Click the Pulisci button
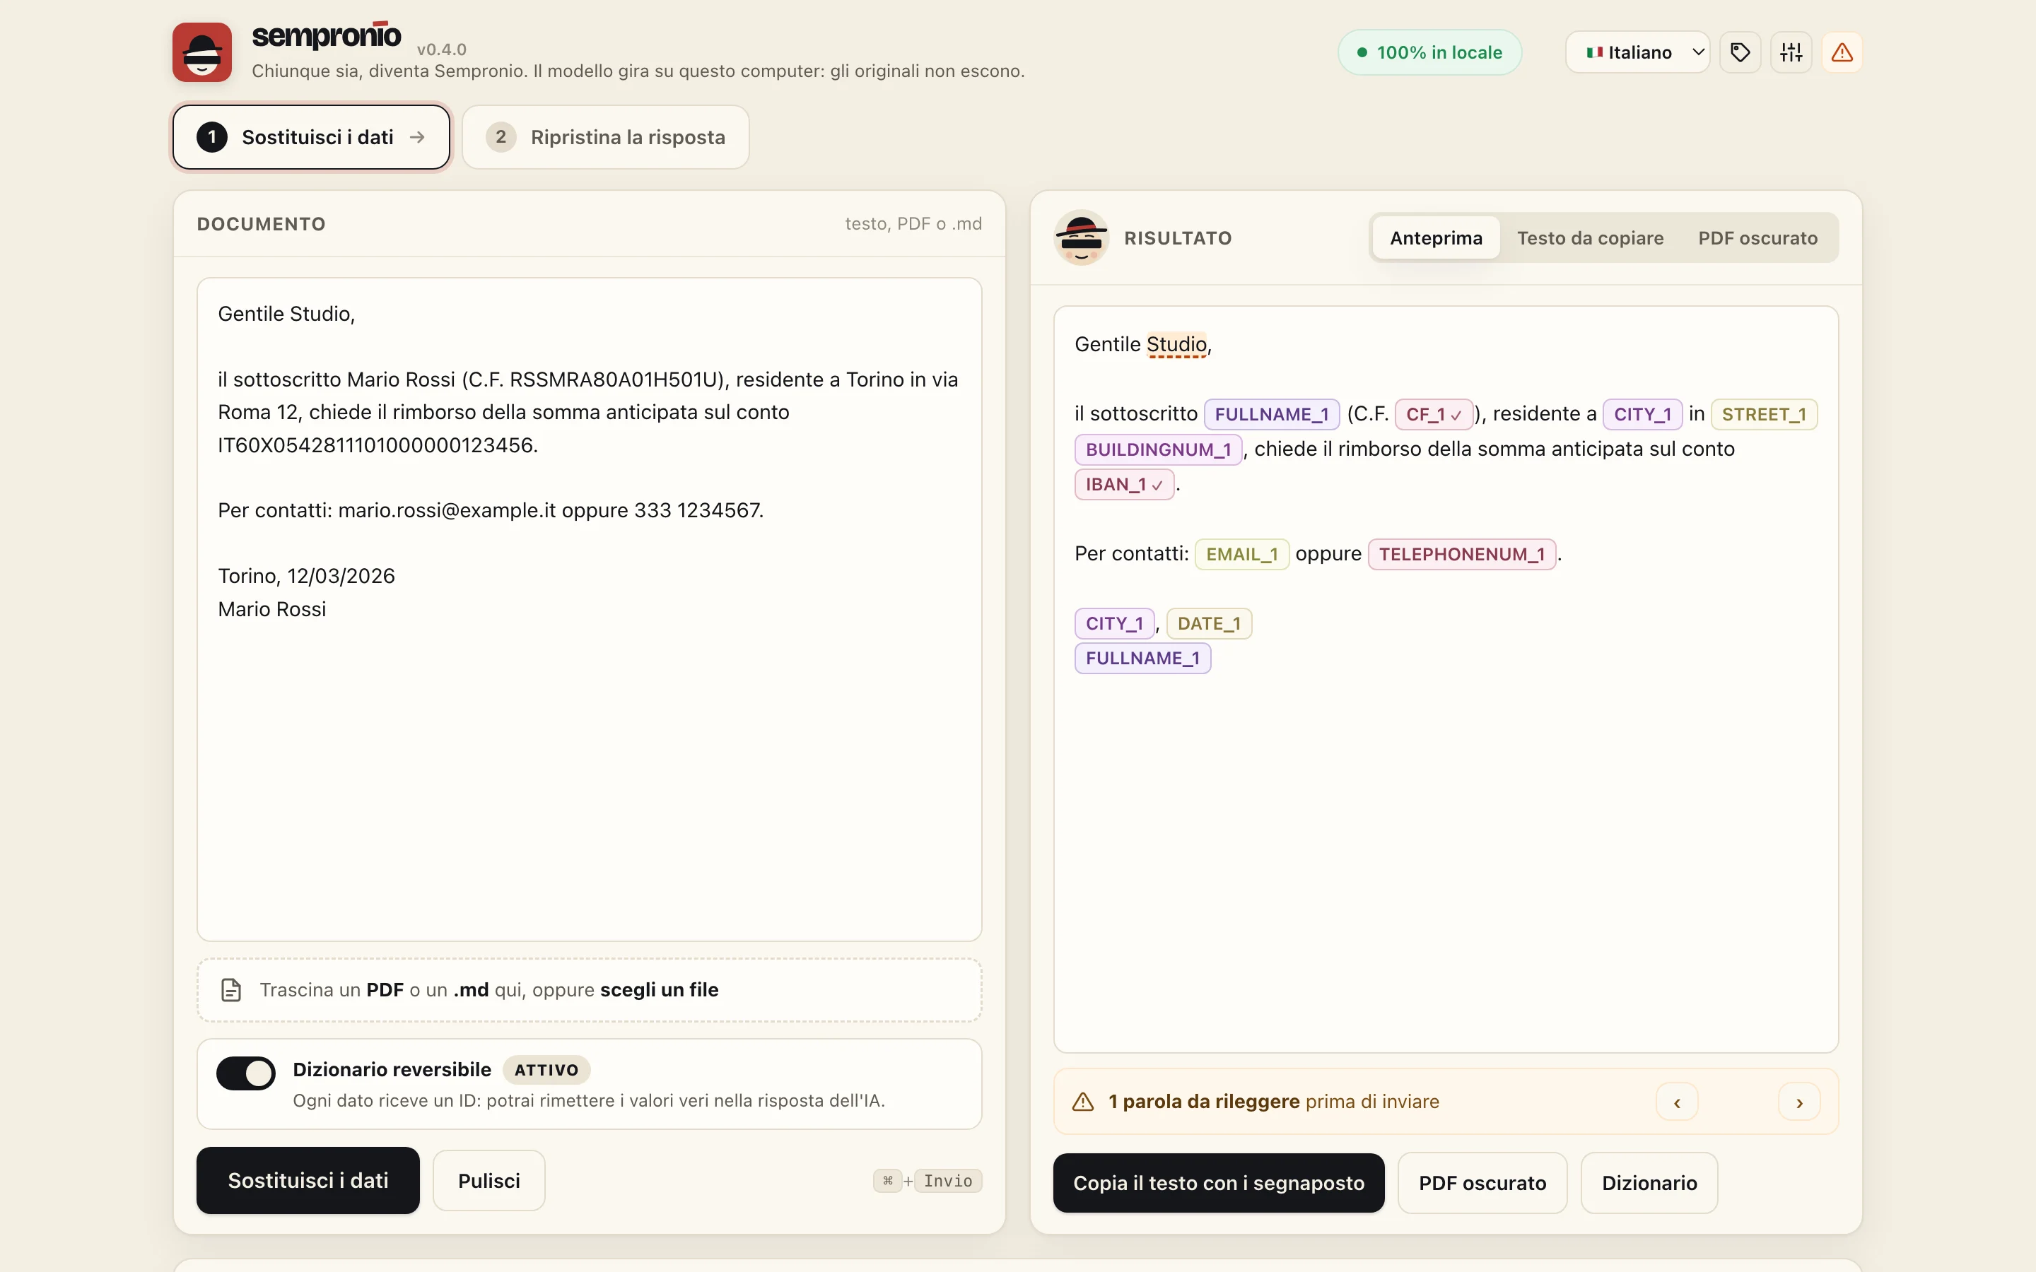Screen dimensions: 2036x1272 [488, 1180]
